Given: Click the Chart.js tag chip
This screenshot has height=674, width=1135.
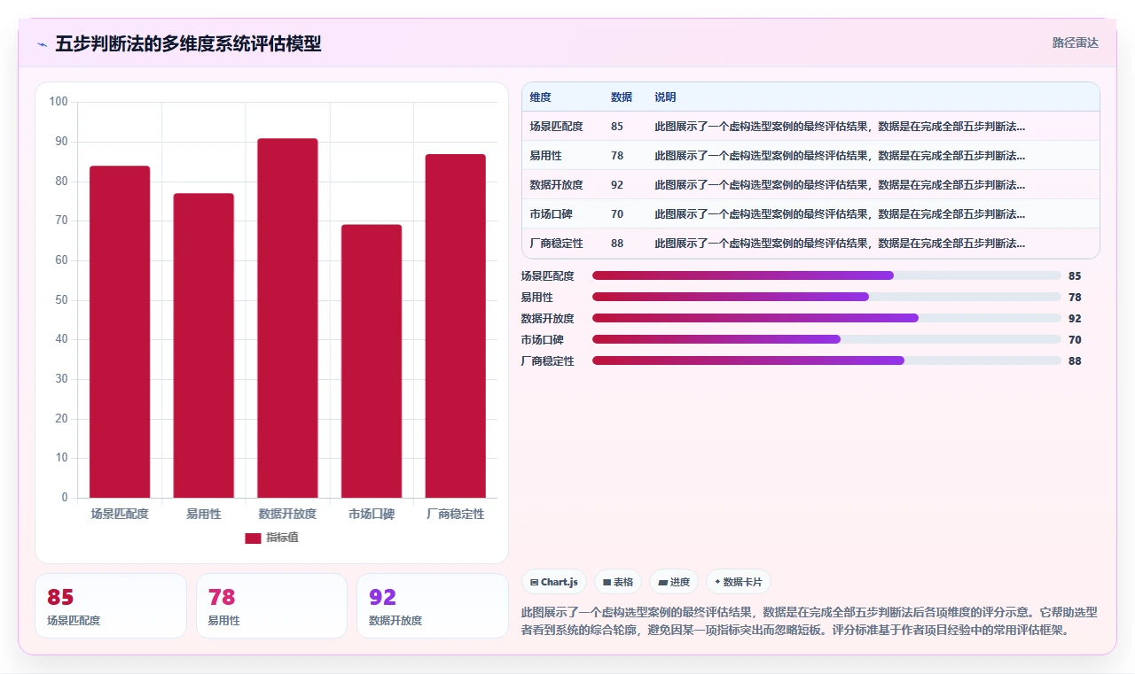Looking at the screenshot, I should click(554, 582).
